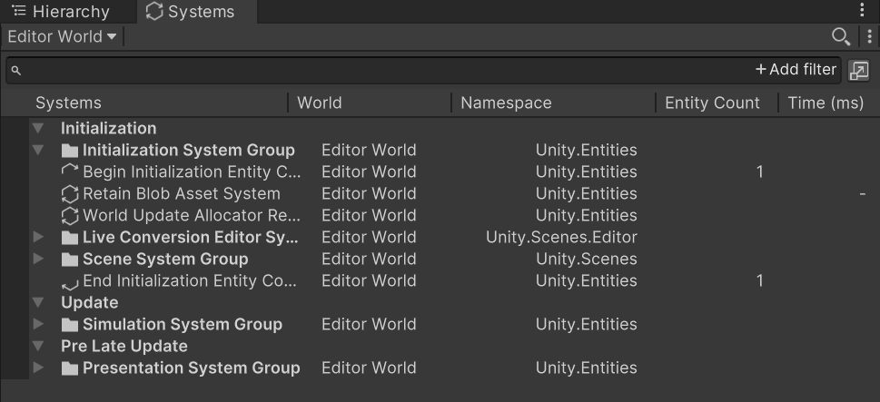880x402 pixels.
Task: Expand the Scene System Group
Action: pyautogui.click(x=38, y=259)
